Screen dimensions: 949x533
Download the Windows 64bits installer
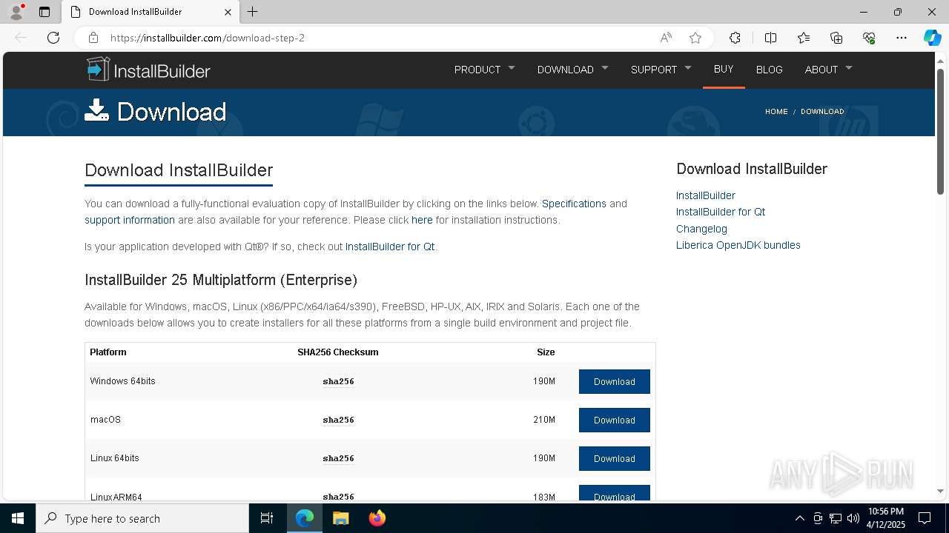pyautogui.click(x=615, y=381)
